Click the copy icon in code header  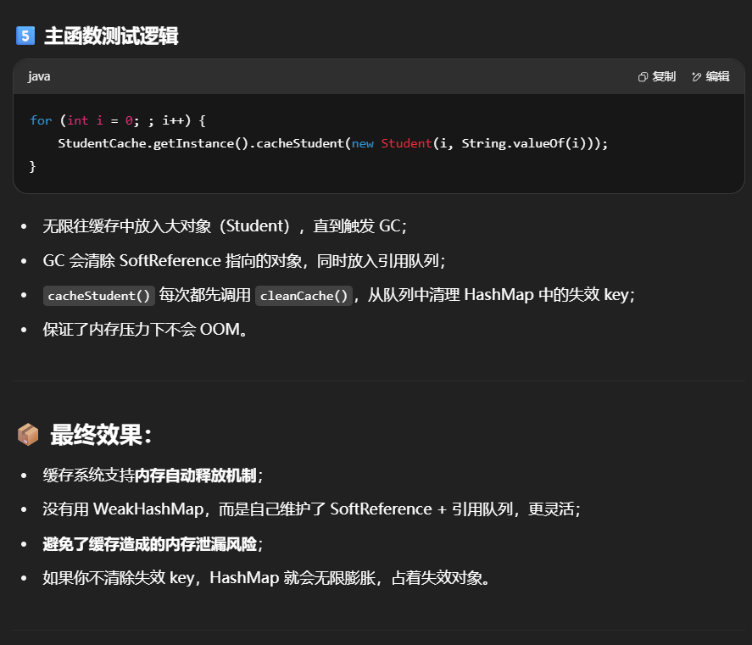pyautogui.click(x=643, y=77)
